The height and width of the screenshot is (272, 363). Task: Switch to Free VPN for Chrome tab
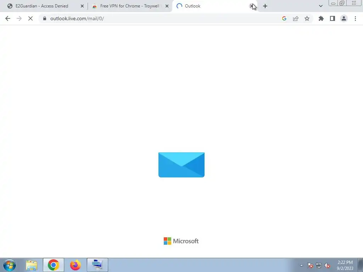click(x=130, y=6)
